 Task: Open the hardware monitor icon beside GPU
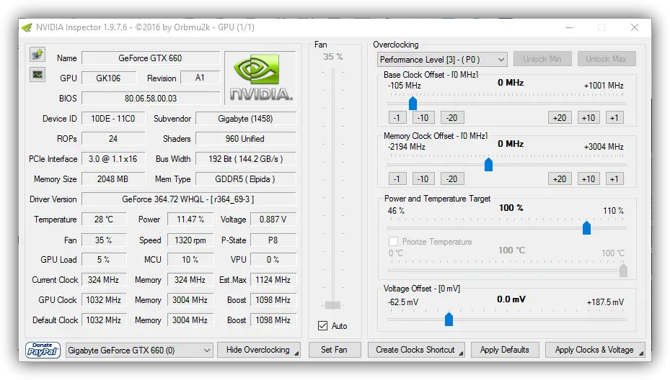[x=38, y=75]
